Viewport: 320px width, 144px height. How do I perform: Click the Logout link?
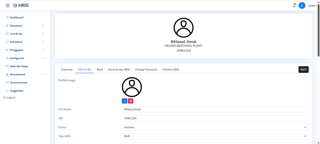(10, 98)
